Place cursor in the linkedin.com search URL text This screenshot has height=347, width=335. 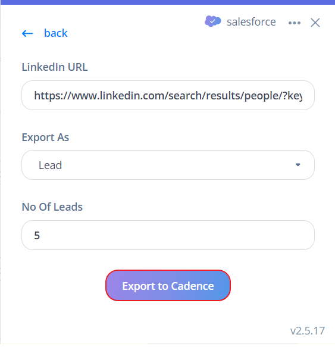click(x=168, y=96)
